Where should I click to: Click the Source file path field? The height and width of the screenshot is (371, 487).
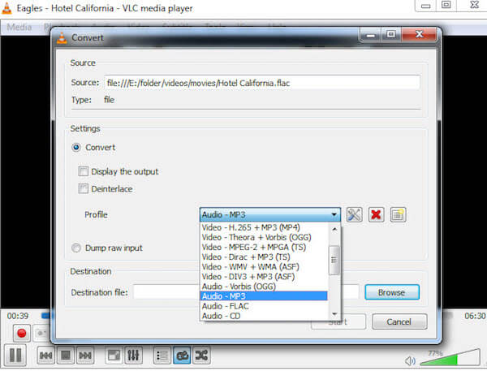[262, 83]
